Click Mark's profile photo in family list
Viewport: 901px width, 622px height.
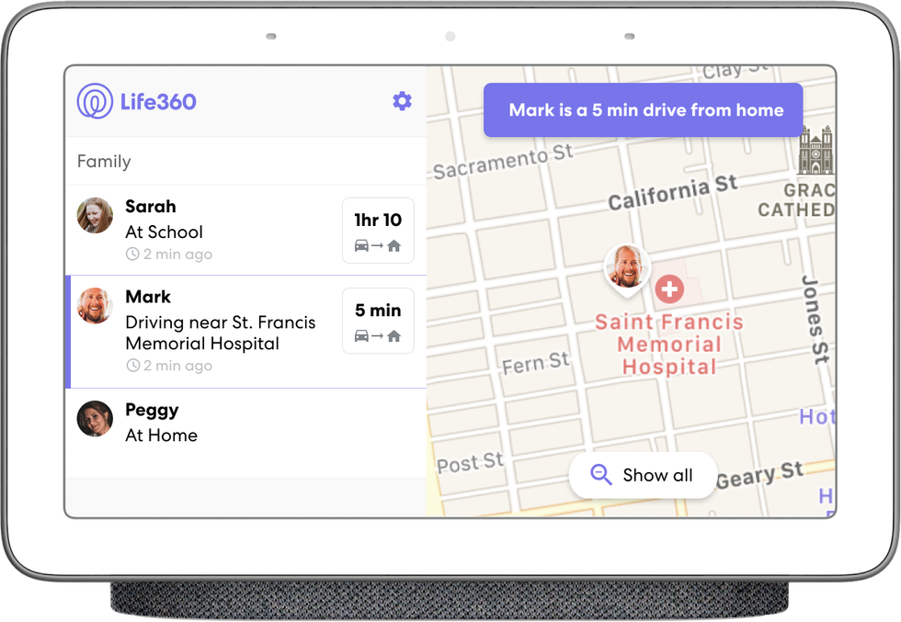(95, 306)
